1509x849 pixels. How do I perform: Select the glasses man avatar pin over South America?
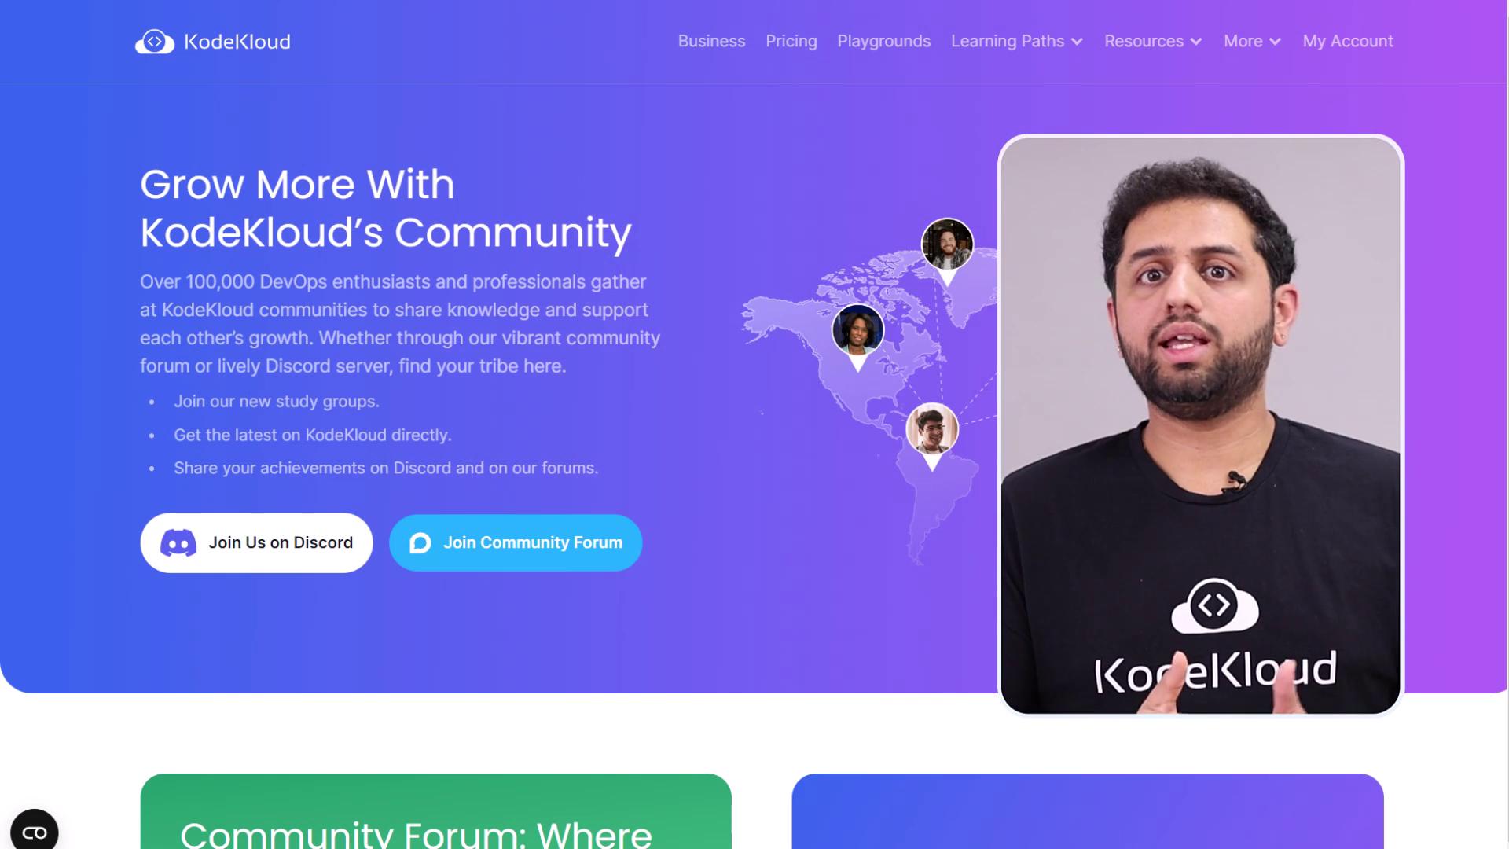point(932,436)
